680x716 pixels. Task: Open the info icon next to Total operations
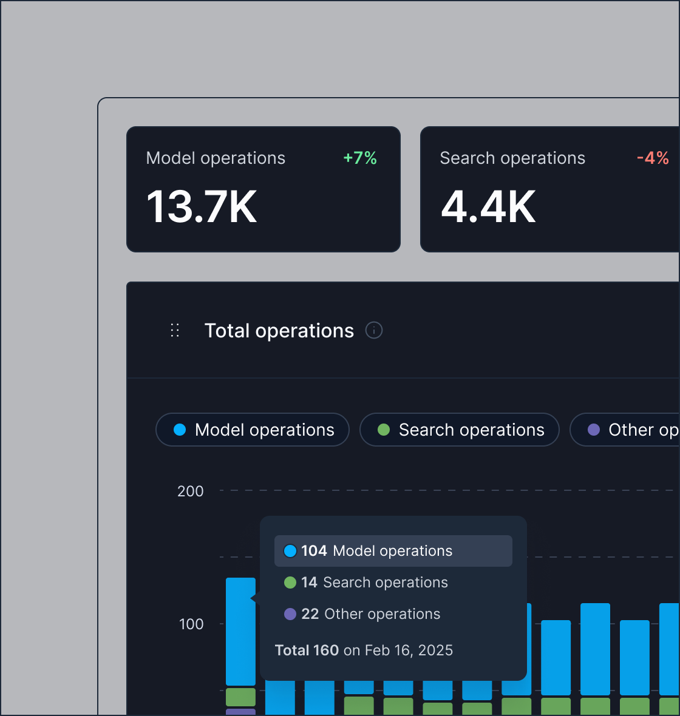point(374,331)
